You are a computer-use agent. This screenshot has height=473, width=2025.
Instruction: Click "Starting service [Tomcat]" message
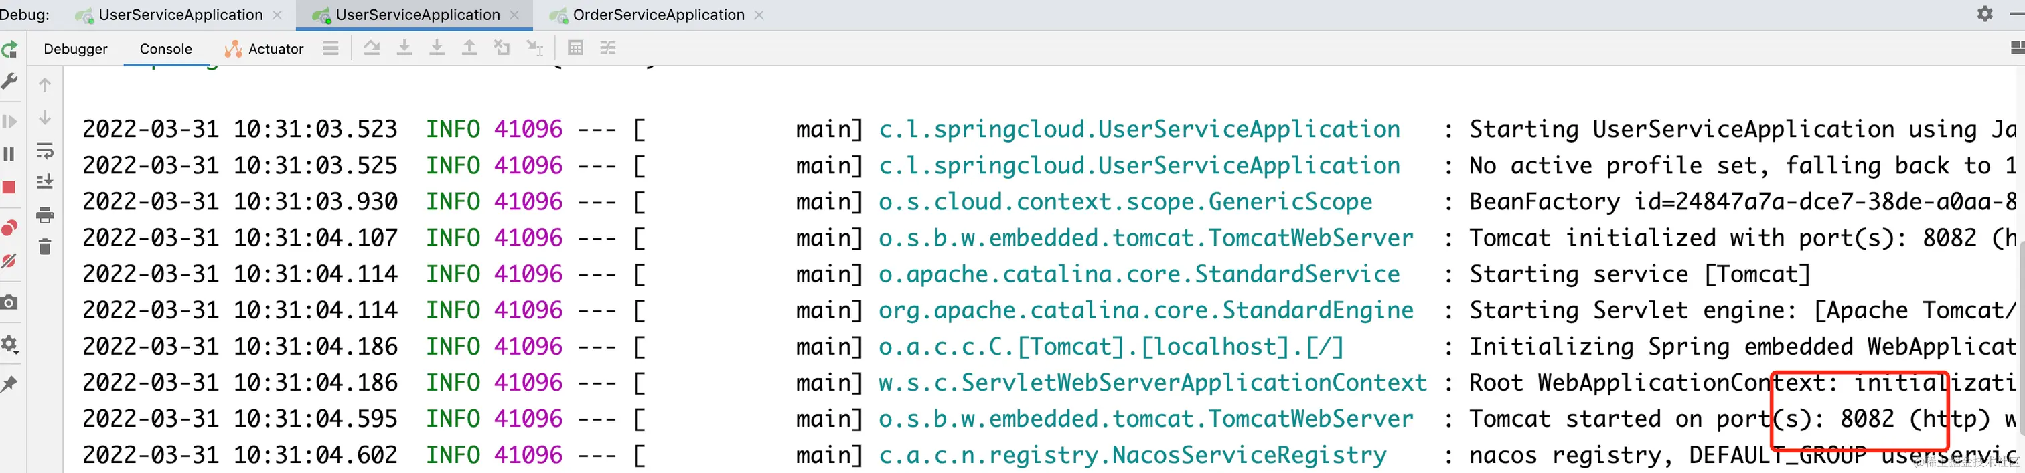pos(1640,274)
